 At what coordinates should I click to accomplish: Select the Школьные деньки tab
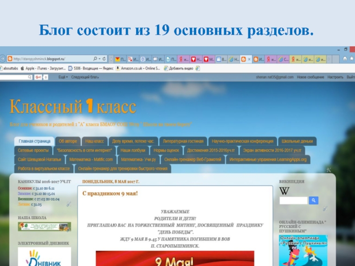pyautogui.click(x=297, y=141)
